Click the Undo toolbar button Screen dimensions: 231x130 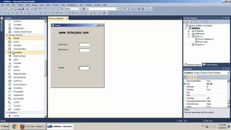click(x=40, y=9)
